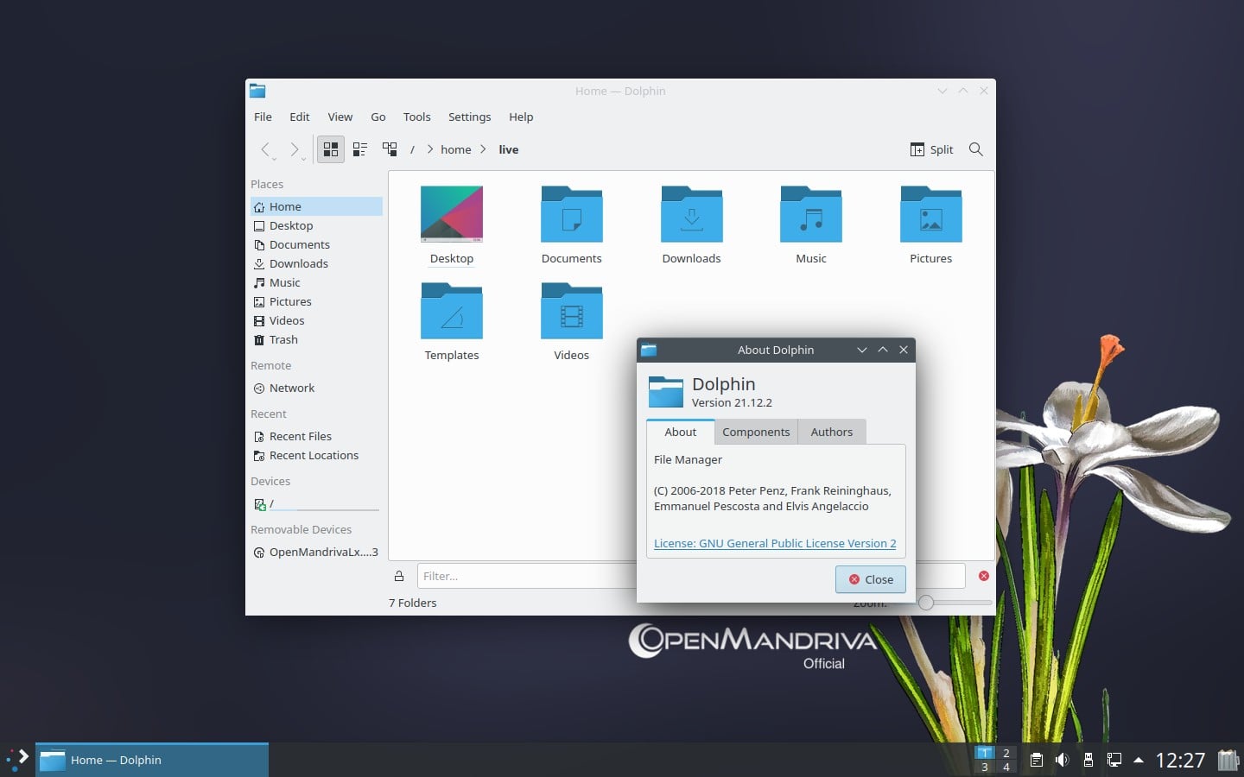Open the Tools menu

pos(416,117)
